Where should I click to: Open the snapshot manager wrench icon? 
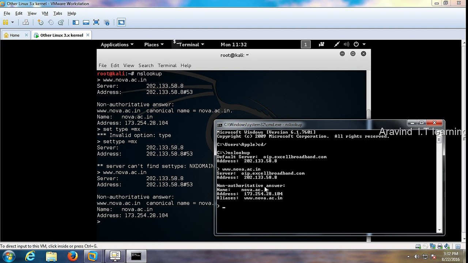click(x=61, y=22)
